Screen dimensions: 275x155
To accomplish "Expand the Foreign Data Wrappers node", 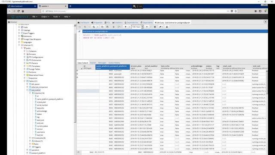I will pyautogui.click(x=19, y=39).
